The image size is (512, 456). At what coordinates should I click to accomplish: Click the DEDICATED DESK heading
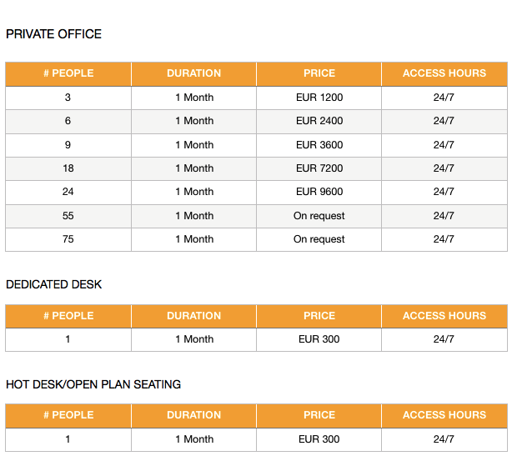tap(54, 284)
